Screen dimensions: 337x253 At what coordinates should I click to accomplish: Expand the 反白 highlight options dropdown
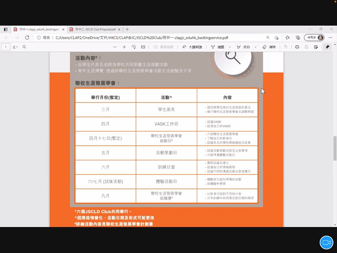pos(255,47)
